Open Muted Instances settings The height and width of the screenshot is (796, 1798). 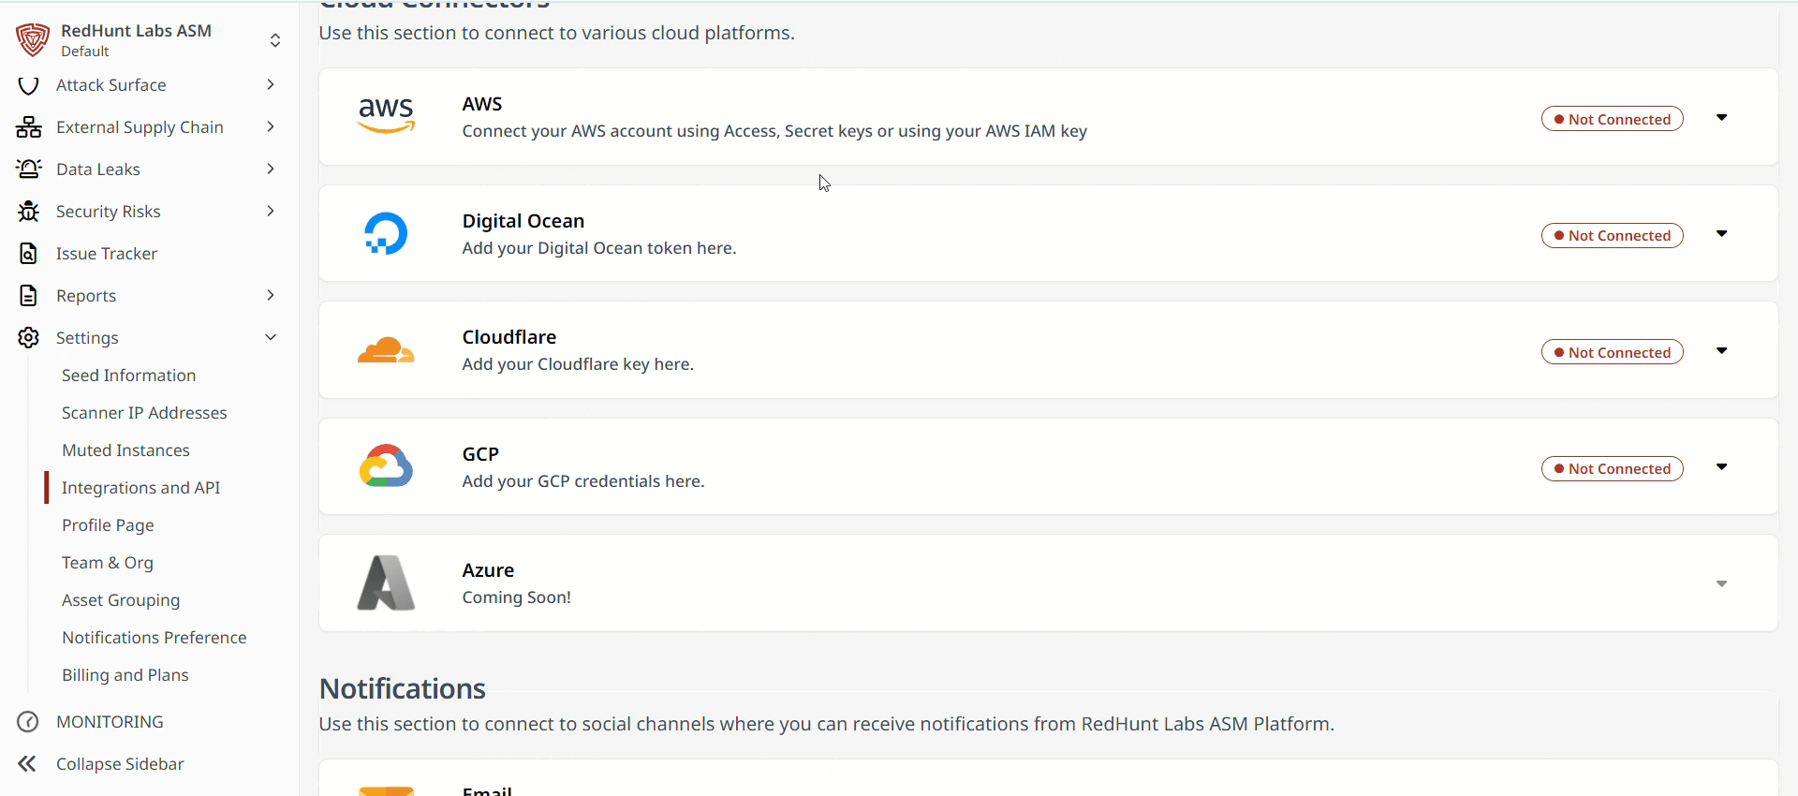coord(125,450)
